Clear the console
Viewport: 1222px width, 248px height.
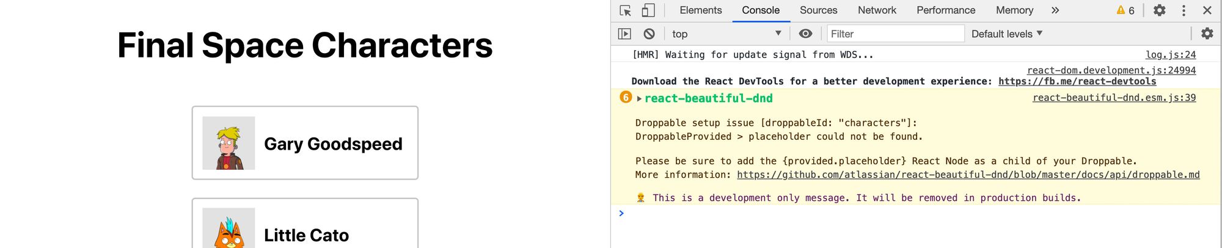click(x=649, y=34)
